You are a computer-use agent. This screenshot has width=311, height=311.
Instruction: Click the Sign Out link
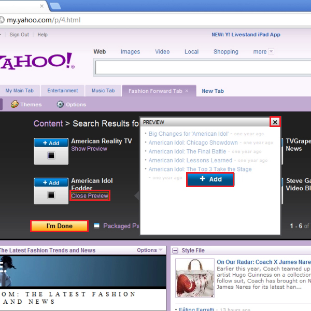click(x=19, y=35)
